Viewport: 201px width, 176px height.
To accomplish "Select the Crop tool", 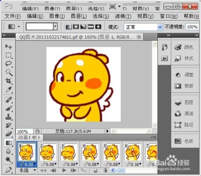I will 8,81.
